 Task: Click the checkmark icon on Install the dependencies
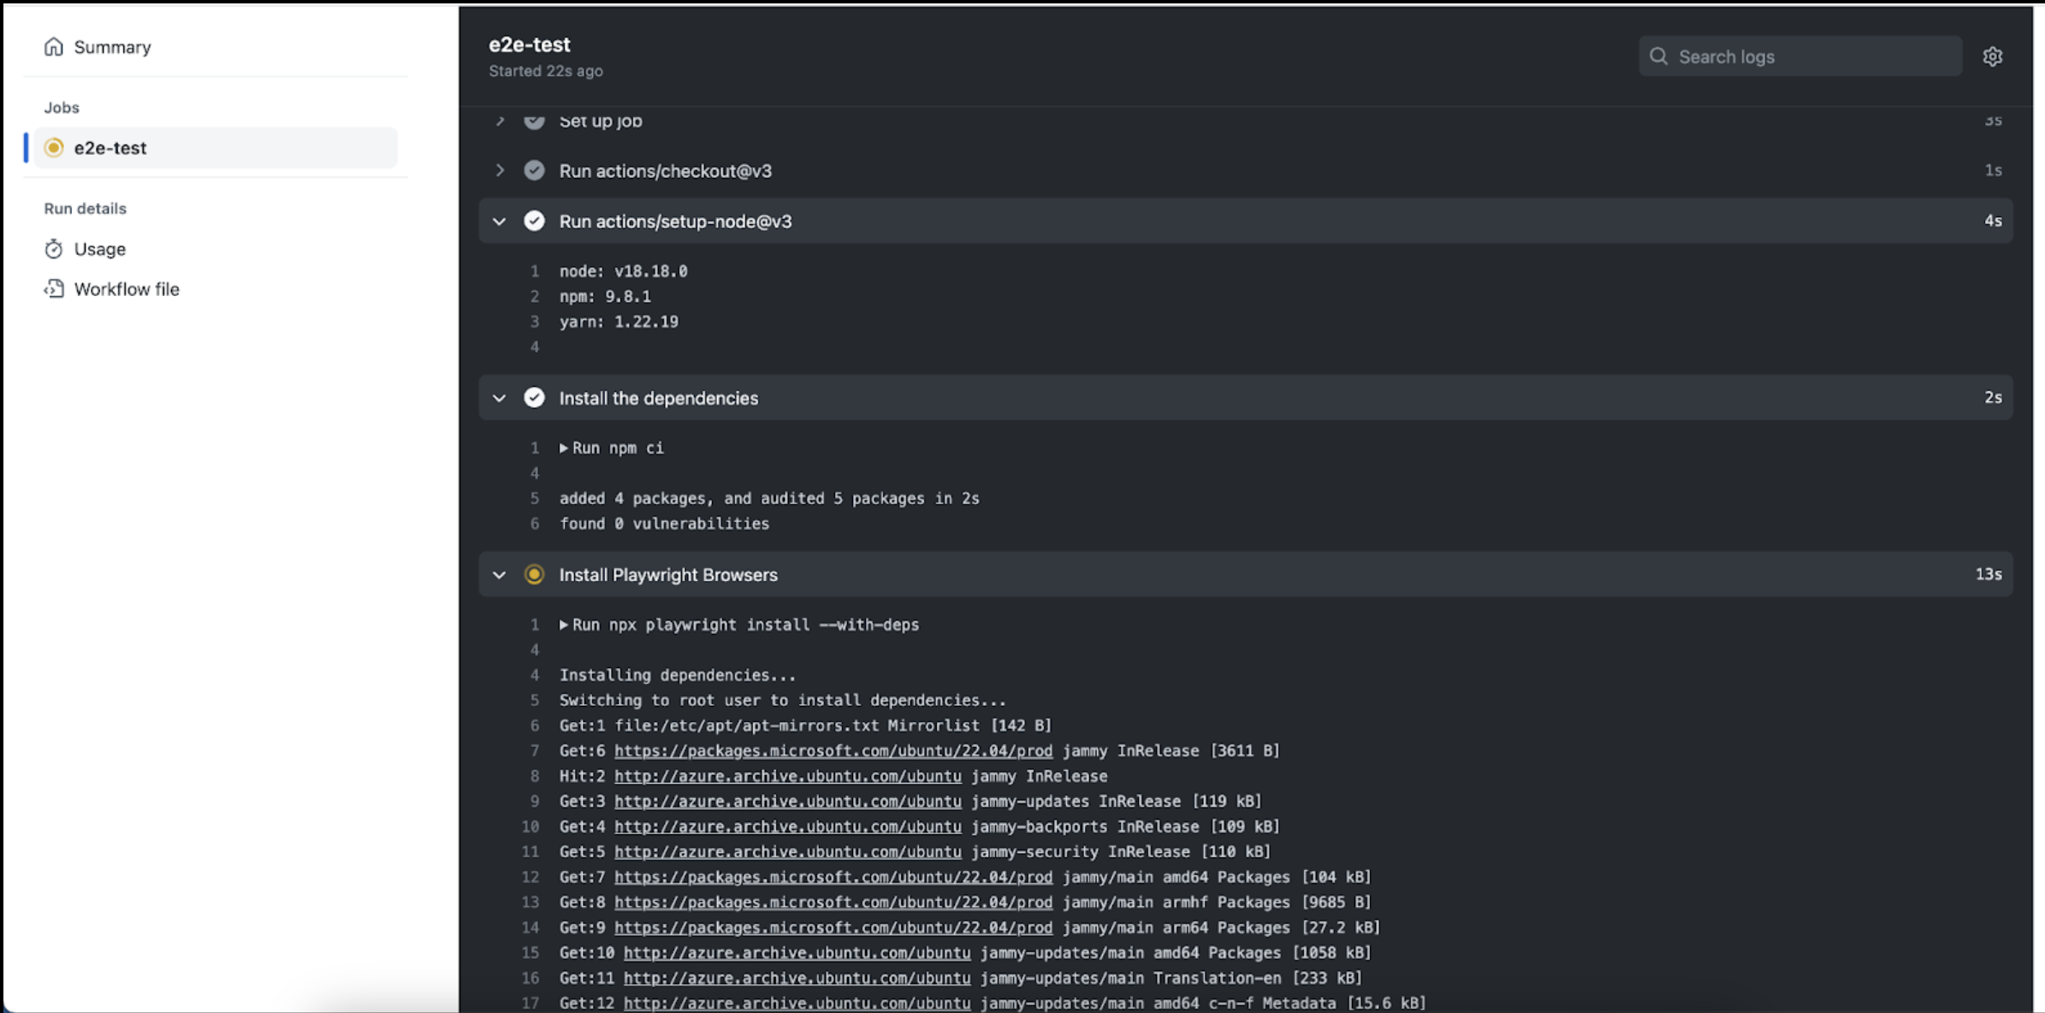534,398
